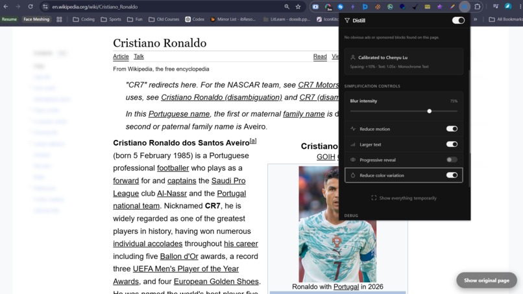Open site information icon in address bar
The height and width of the screenshot is (294, 523).
click(45, 6)
